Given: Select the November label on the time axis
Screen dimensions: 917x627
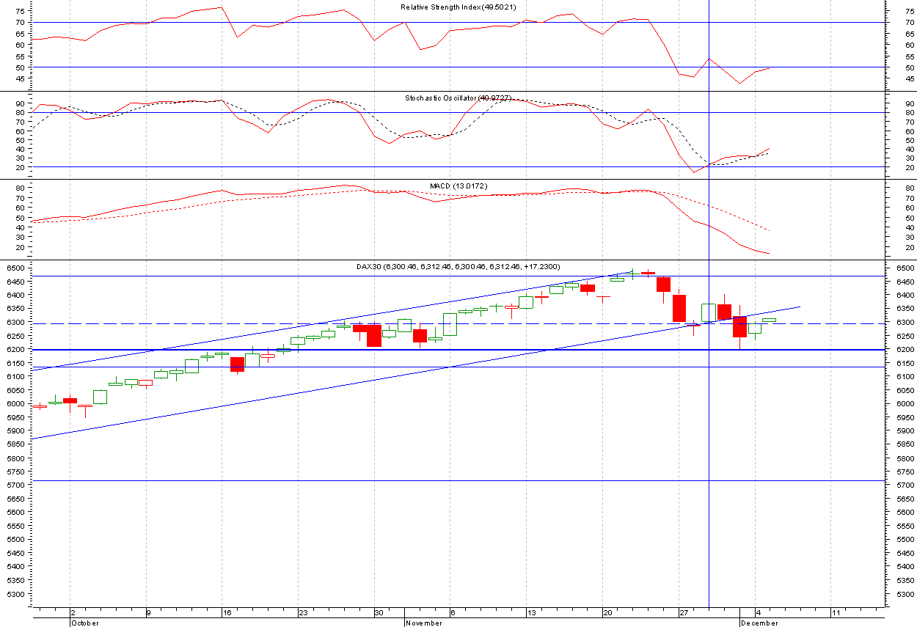Looking at the screenshot, I should pyautogui.click(x=423, y=623).
